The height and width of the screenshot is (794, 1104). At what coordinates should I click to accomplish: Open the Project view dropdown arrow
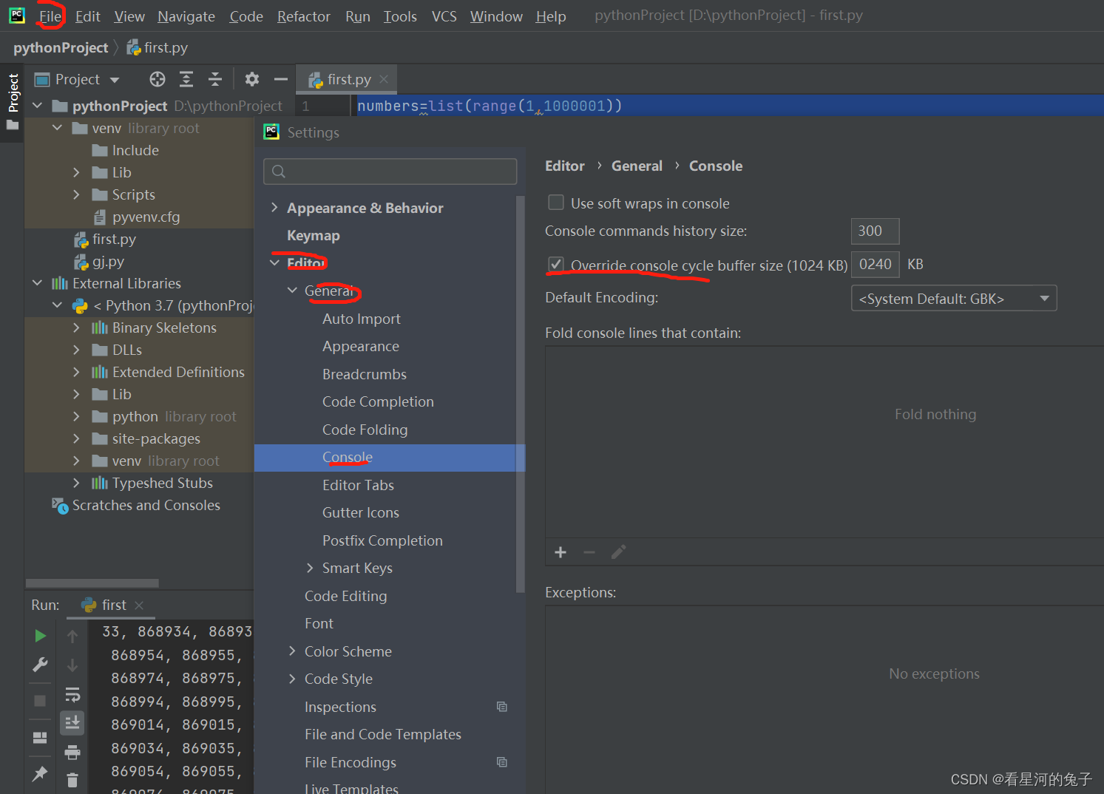click(x=115, y=80)
